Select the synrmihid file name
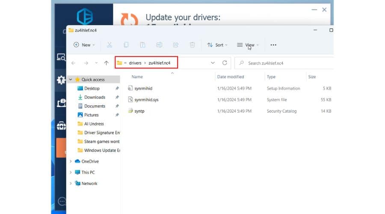 coord(143,88)
